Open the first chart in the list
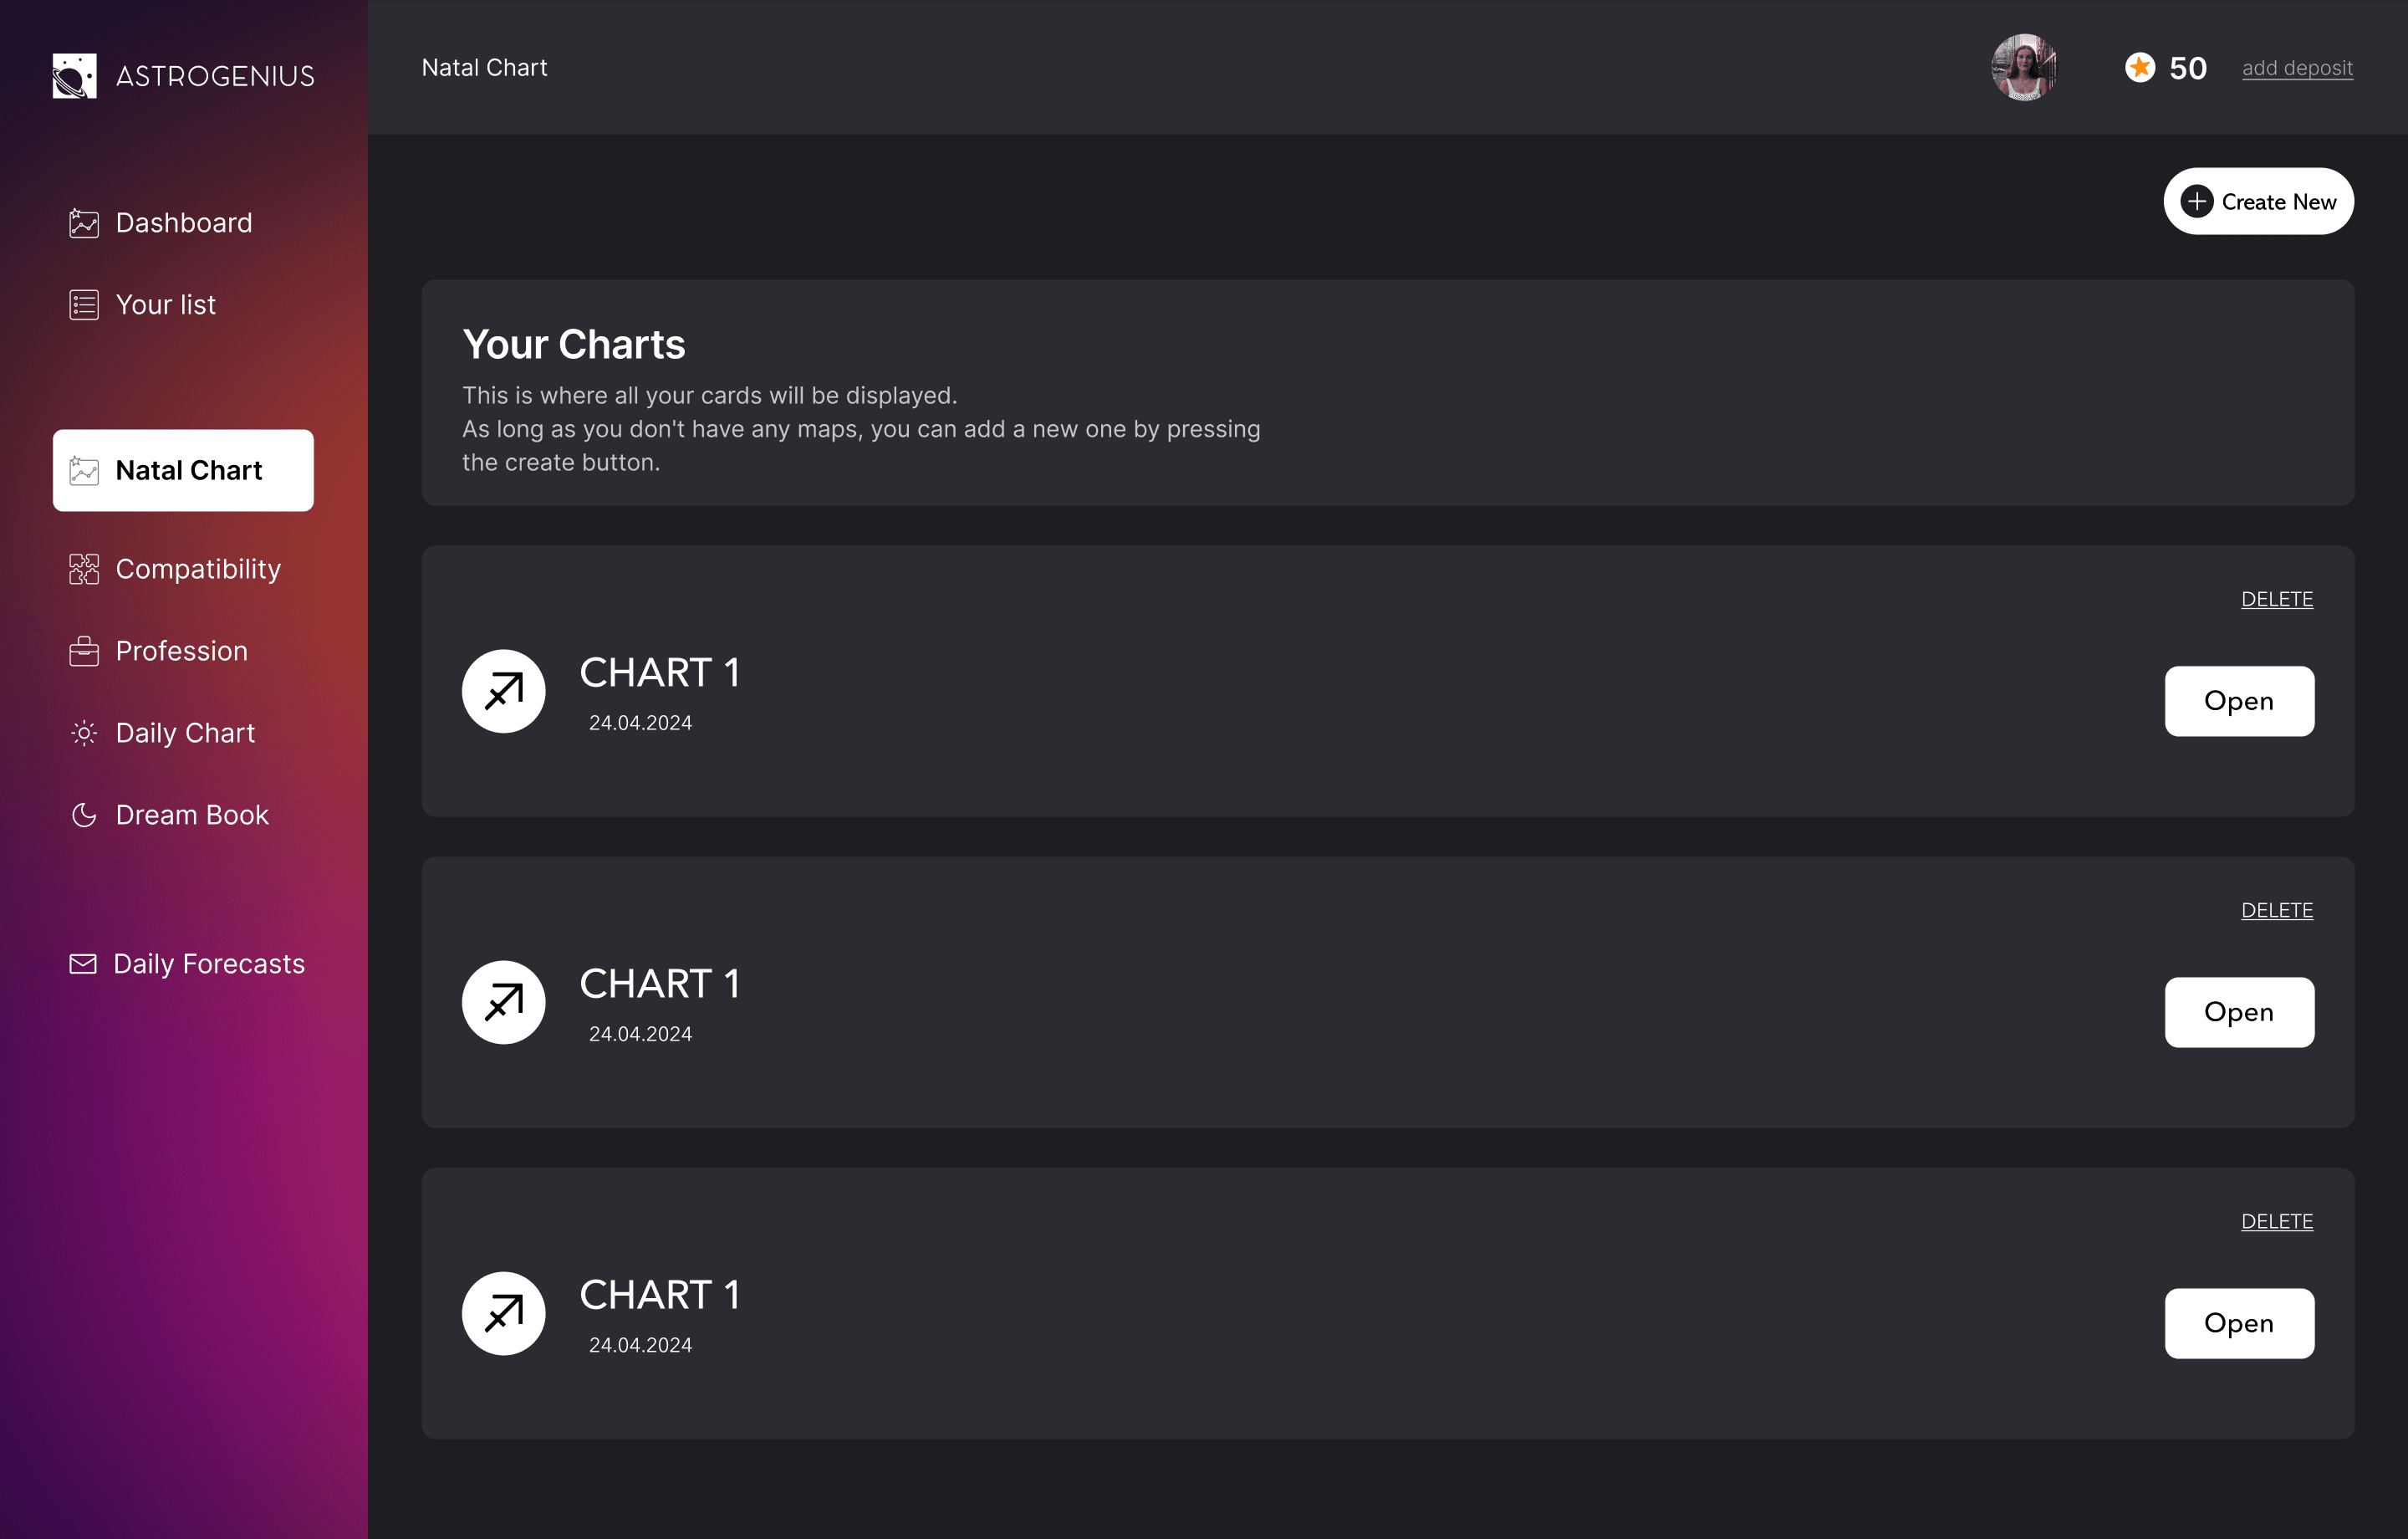 pos(2238,702)
